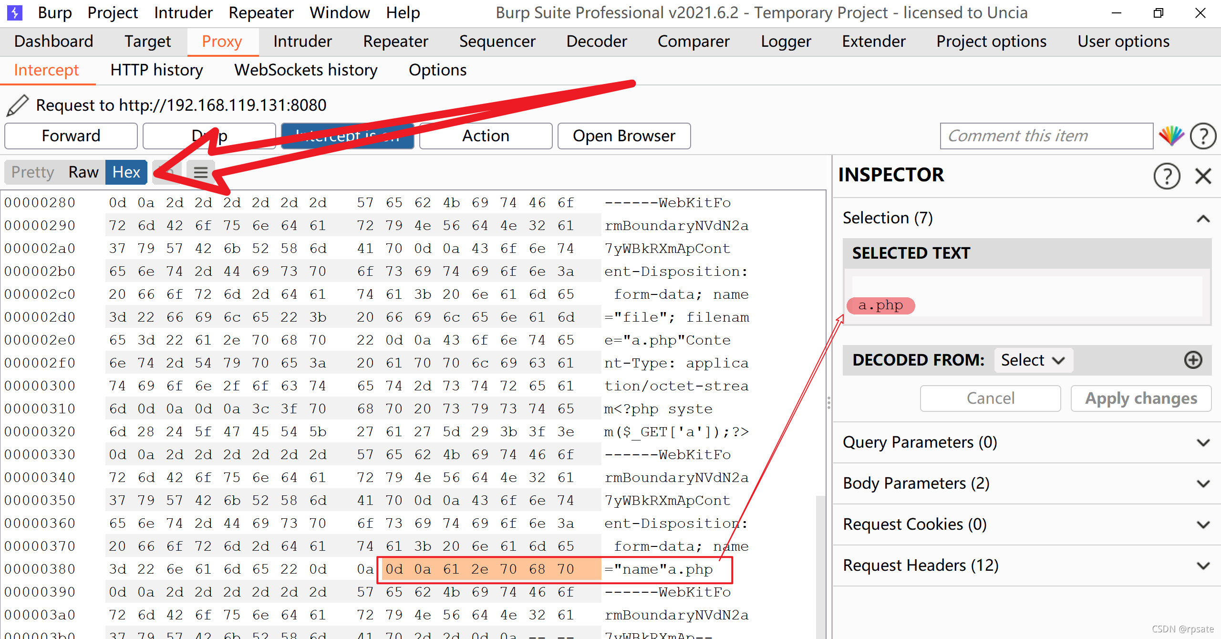Screen dimensions: 1221x639
Task: Click ASCII text '="file"; filenam'
Action: click(676, 317)
